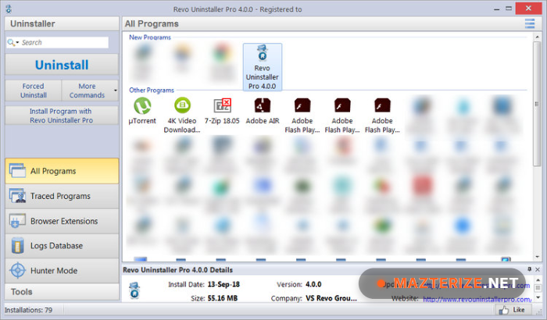The image size is (547, 320).
Task: Expand the Tools section
Action: coord(62,292)
